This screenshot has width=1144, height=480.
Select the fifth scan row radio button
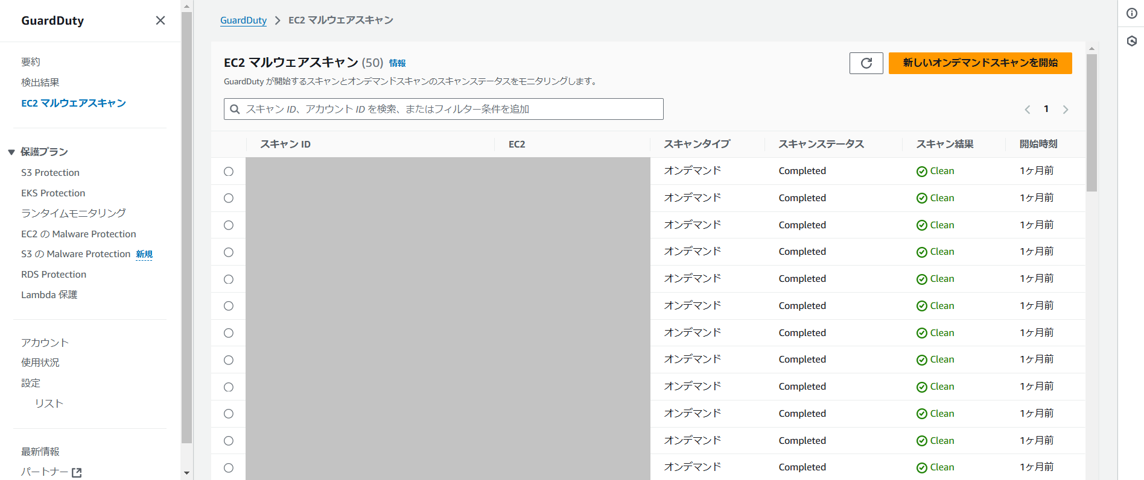pyautogui.click(x=229, y=279)
